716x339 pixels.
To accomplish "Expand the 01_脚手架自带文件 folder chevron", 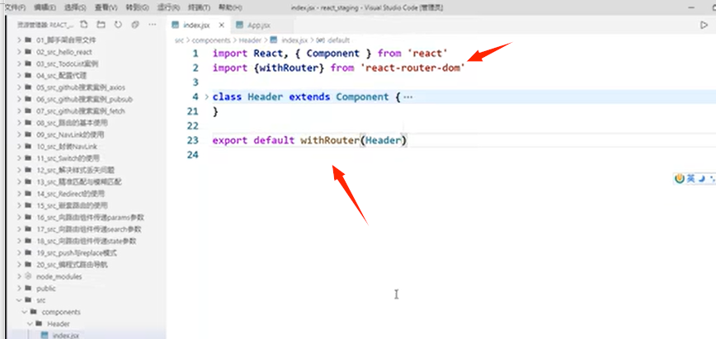I will [19, 40].
